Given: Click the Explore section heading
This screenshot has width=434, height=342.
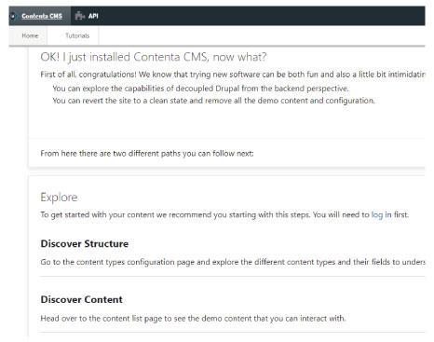Looking at the screenshot, I should [59, 198].
